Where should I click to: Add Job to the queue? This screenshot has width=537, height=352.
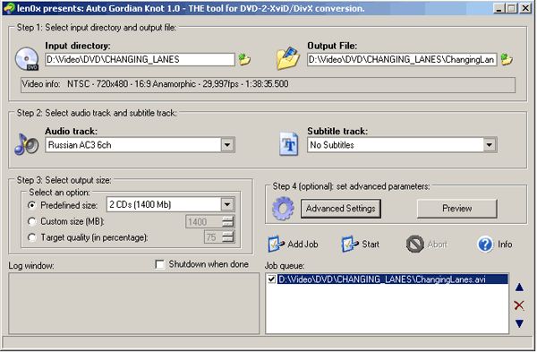coord(293,245)
